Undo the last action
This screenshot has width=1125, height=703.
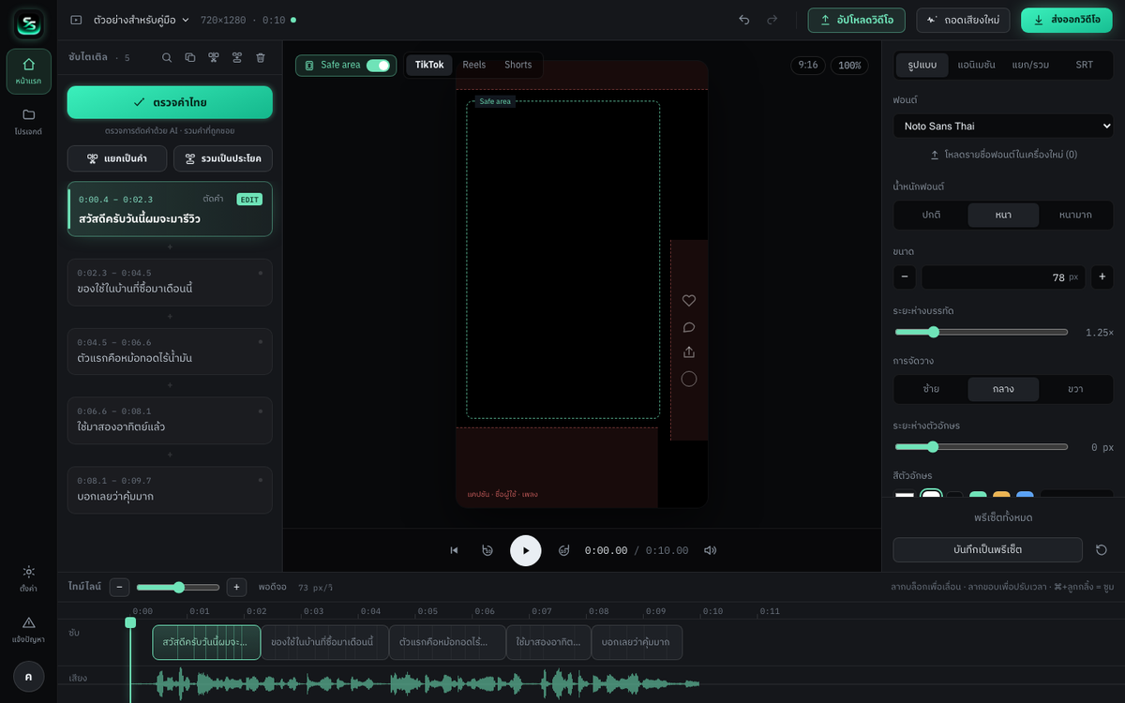pos(744,20)
